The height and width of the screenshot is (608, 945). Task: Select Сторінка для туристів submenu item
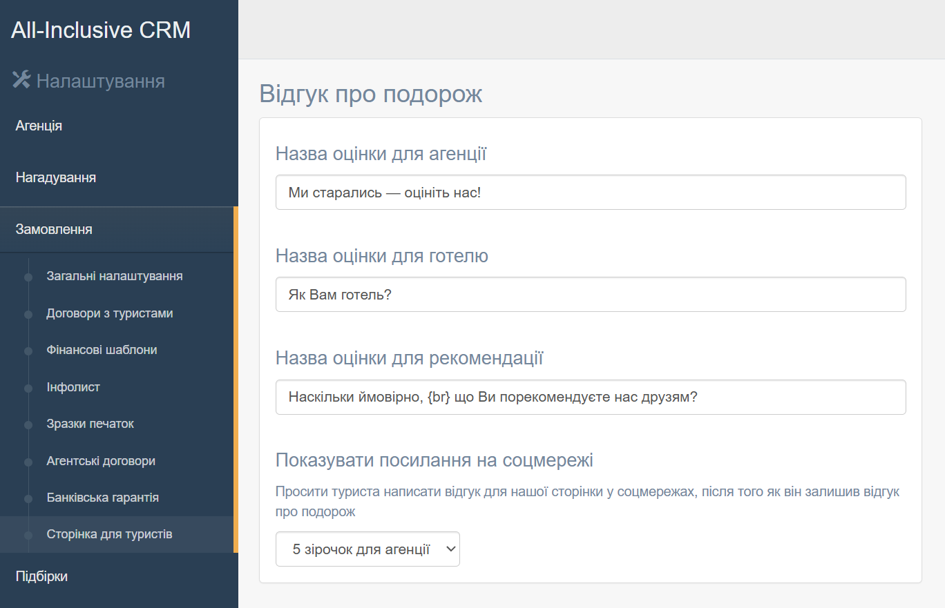[110, 534]
